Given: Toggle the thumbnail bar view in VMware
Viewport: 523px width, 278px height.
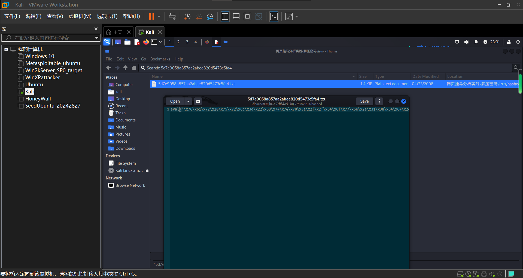Looking at the screenshot, I should pyautogui.click(x=236, y=17).
